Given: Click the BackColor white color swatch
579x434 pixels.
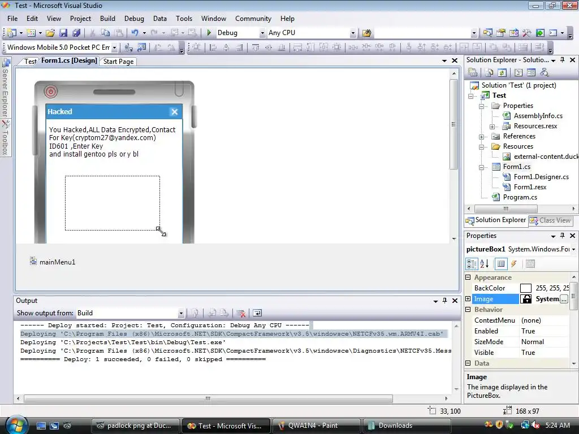Looking at the screenshot, I should coord(526,288).
